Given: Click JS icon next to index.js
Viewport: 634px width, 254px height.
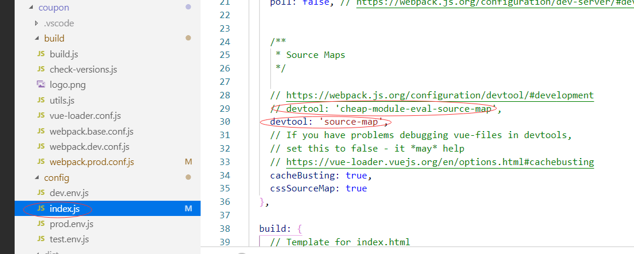Looking at the screenshot, I should (x=41, y=209).
